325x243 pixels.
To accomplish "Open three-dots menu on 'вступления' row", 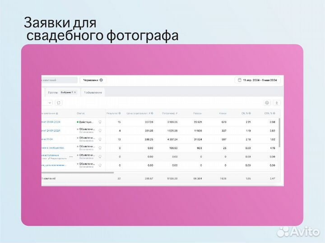I will tap(71, 157).
